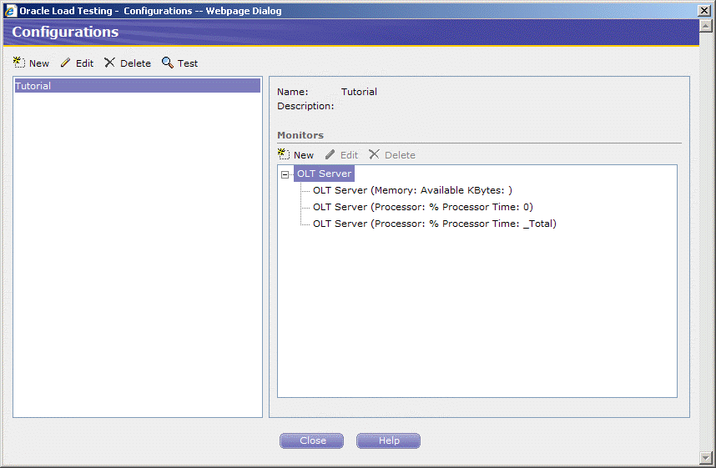Click the Monitors Delete X icon
This screenshot has width=716, height=468.
coord(374,154)
